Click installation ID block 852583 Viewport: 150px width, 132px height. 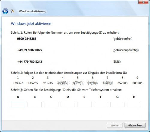(122, 83)
